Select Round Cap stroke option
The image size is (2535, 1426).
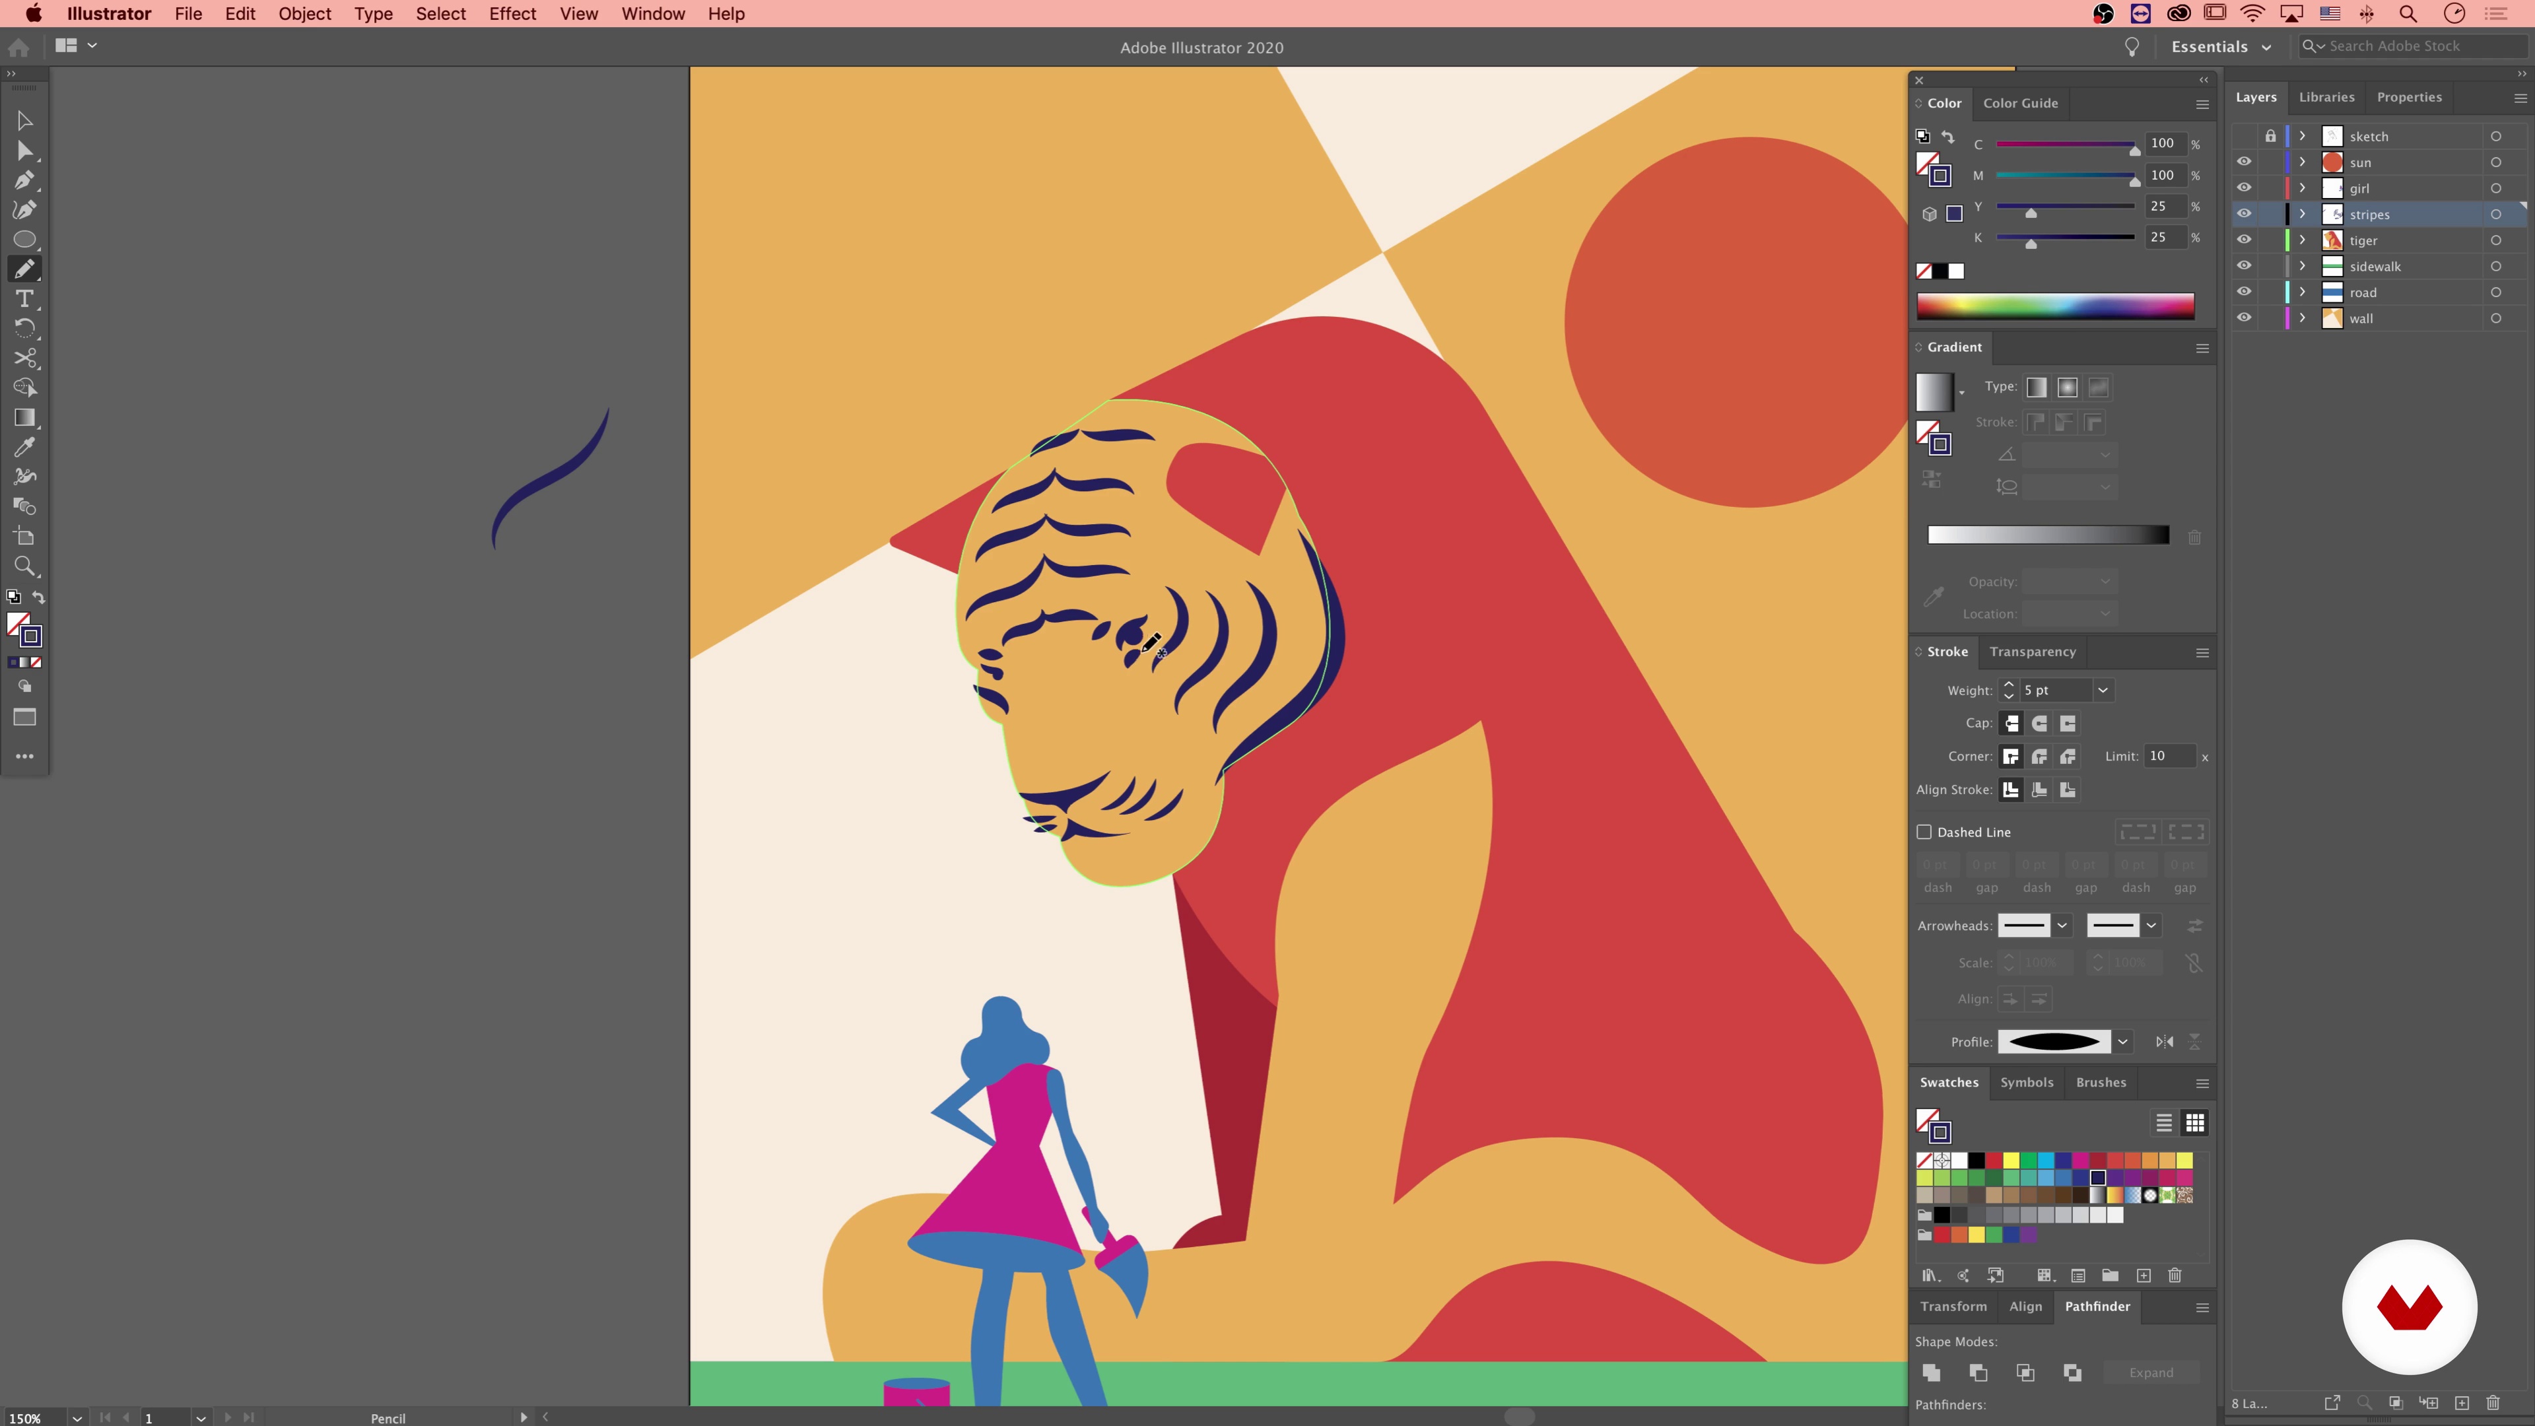[x=2040, y=724]
